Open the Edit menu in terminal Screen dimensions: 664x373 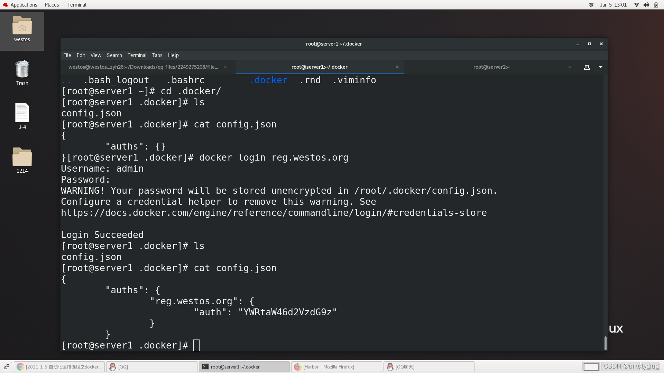pos(81,55)
